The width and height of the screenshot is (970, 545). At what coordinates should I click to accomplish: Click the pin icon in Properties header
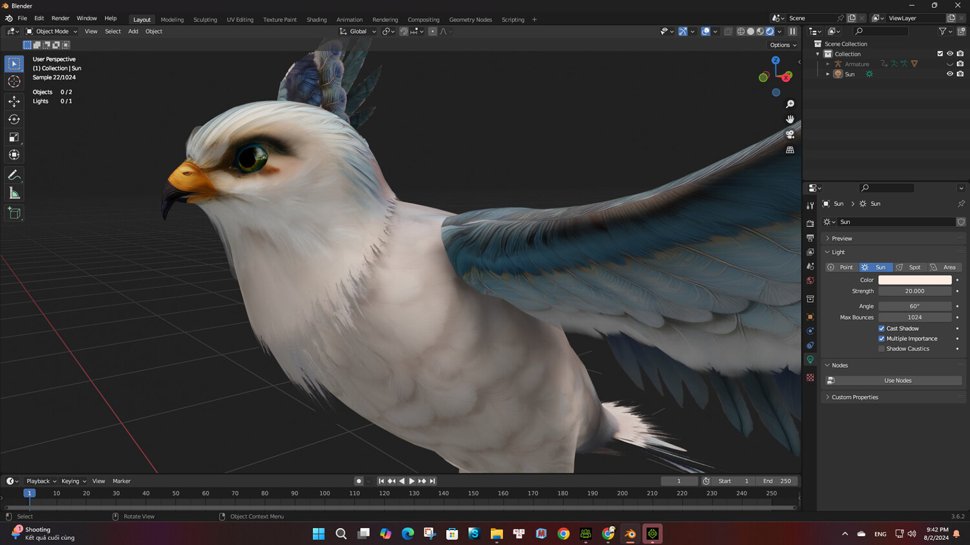tap(961, 204)
